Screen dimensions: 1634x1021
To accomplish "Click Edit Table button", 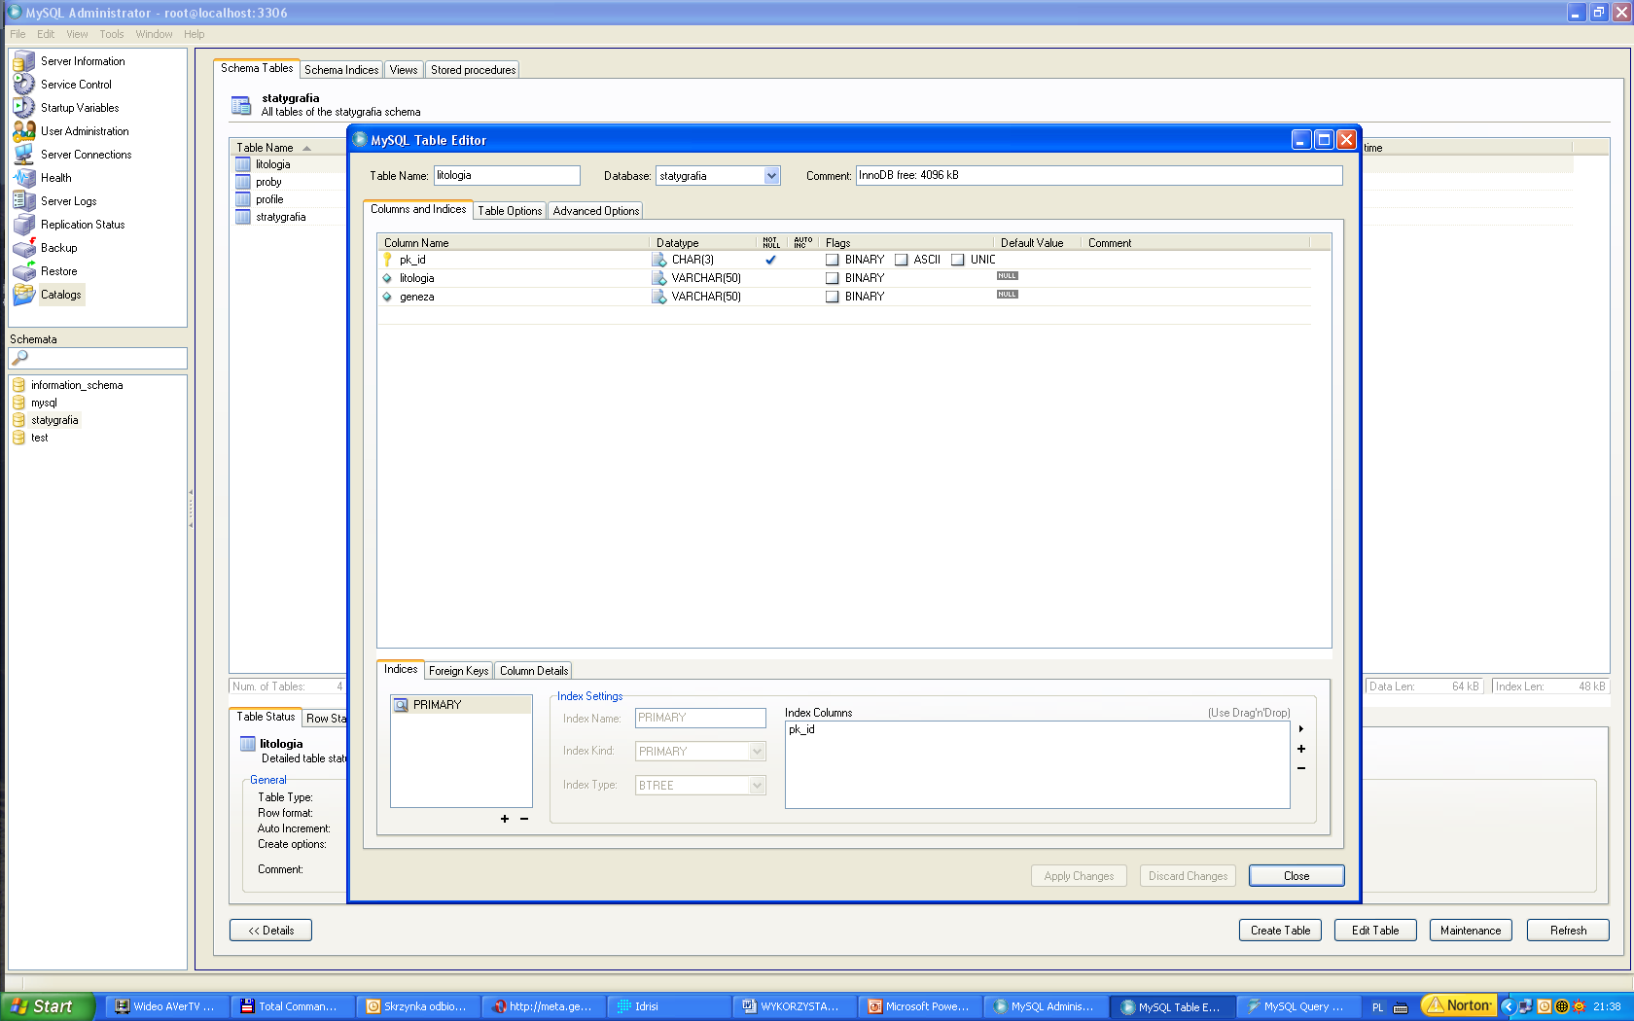I will (1375, 931).
